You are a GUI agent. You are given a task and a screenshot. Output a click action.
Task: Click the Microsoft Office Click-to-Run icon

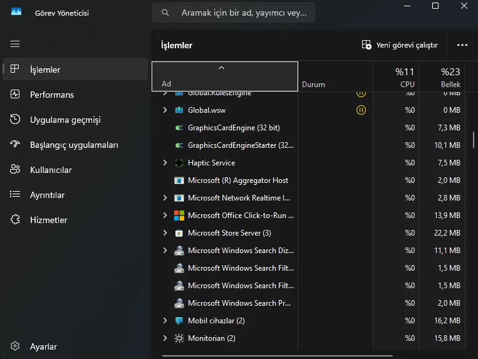[179, 216]
